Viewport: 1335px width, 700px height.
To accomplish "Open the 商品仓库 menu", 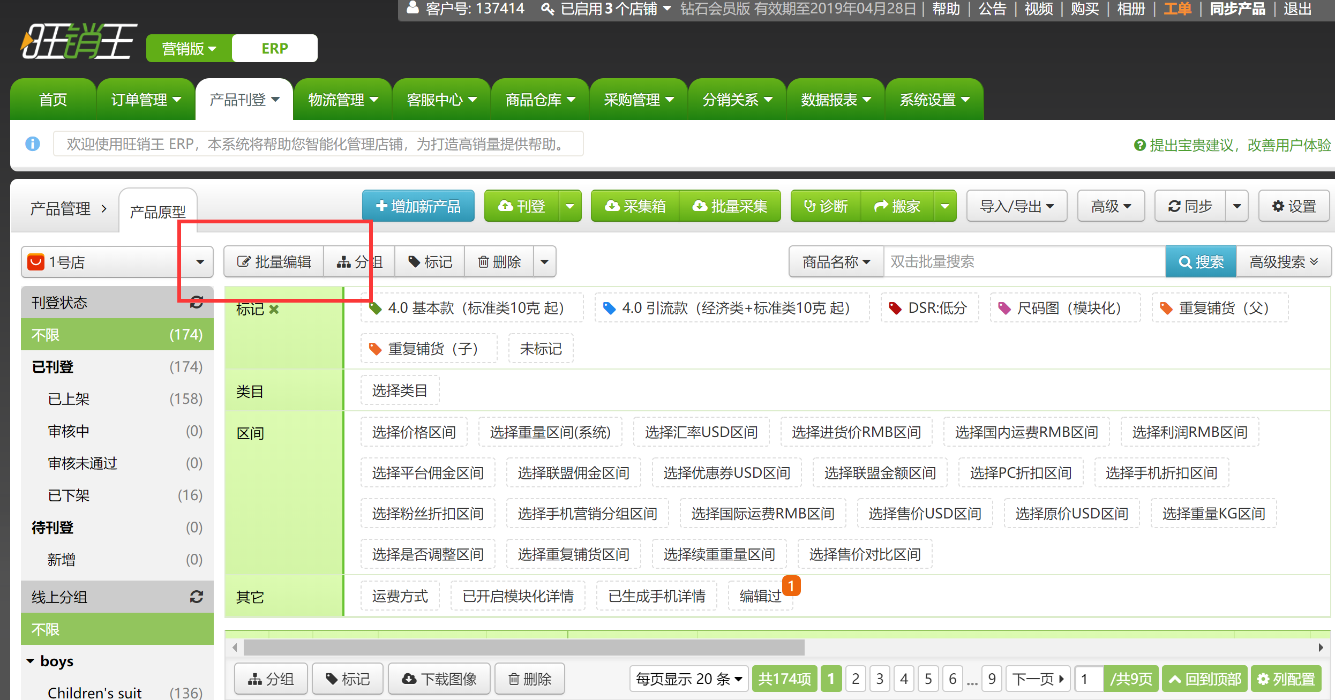I will pyautogui.click(x=540, y=99).
